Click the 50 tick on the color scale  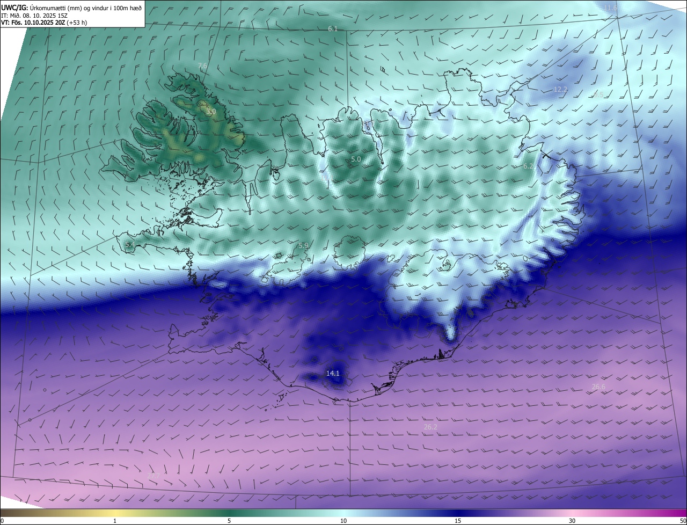[683, 521]
